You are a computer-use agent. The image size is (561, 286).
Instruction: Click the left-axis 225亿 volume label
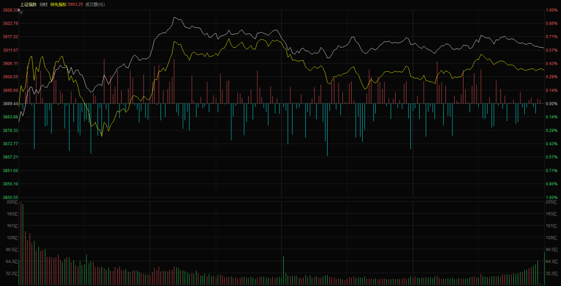click(x=12, y=202)
